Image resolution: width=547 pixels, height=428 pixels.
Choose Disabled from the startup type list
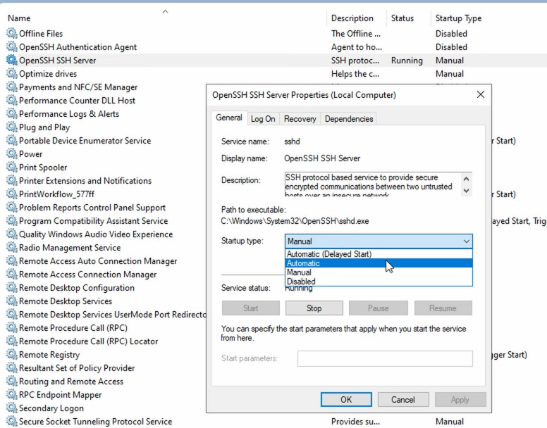(x=379, y=282)
